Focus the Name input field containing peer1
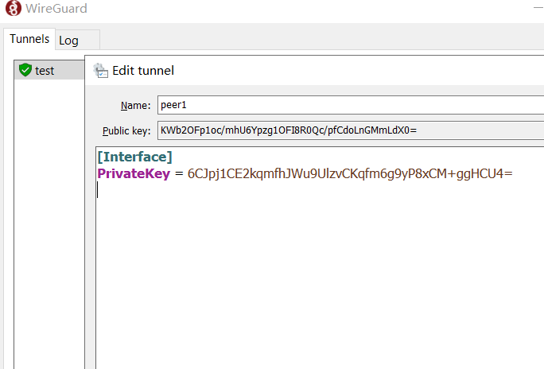 (x=351, y=105)
